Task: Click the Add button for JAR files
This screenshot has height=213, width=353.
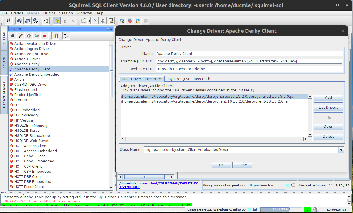Action: [329, 97]
